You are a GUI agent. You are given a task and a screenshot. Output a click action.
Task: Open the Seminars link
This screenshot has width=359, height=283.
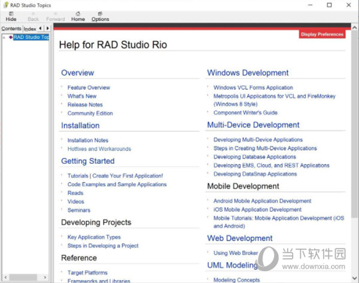(79, 210)
